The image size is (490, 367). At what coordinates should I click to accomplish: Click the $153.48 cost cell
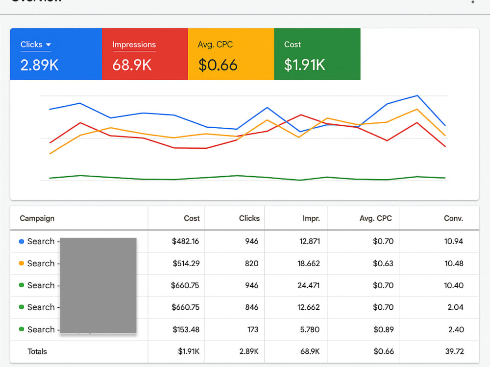(x=186, y=329)
